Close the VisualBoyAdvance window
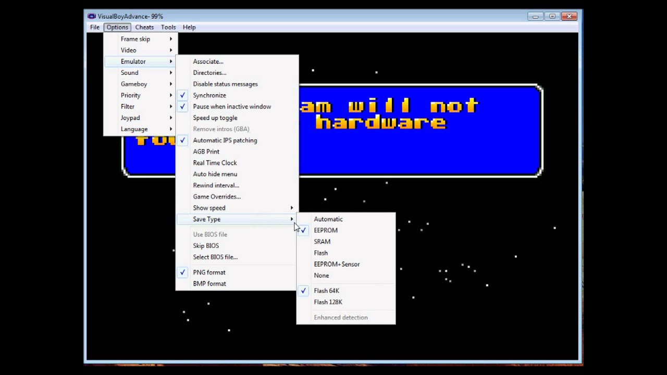Viewport: 667px width, 375px height. (x=570, y=16)
